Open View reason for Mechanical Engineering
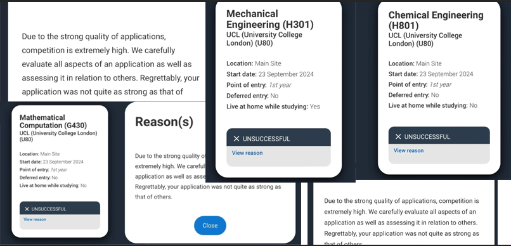511x246 pixels. [x=247, y=153]
